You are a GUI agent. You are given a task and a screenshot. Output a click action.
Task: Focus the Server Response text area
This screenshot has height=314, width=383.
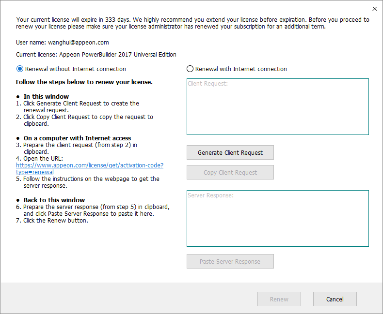[277, 218]
